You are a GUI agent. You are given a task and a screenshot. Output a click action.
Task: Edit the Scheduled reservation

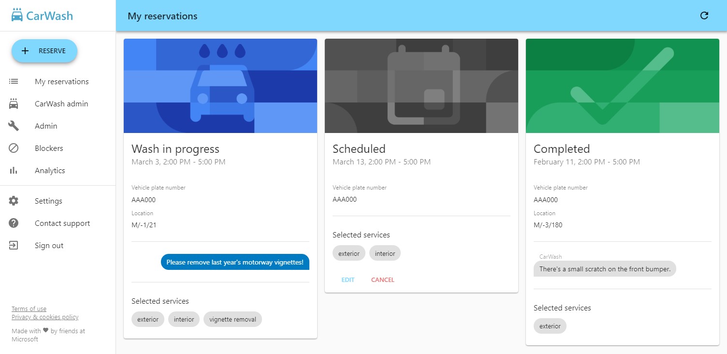(x=348, y=280)
